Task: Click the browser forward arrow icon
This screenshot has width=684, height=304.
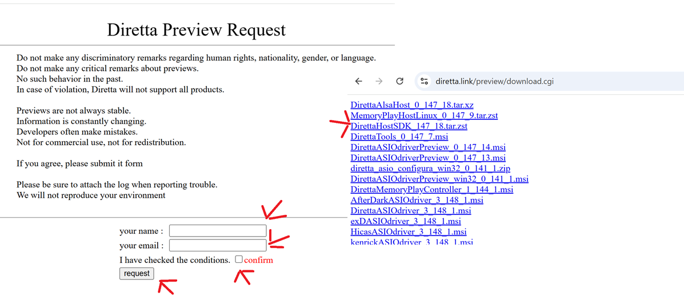Action: click(x=379, y=81)
